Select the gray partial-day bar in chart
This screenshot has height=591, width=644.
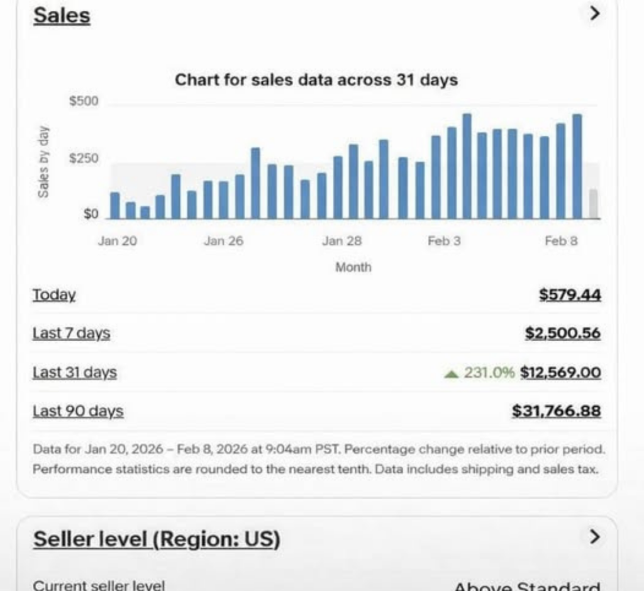click(594, 204)
